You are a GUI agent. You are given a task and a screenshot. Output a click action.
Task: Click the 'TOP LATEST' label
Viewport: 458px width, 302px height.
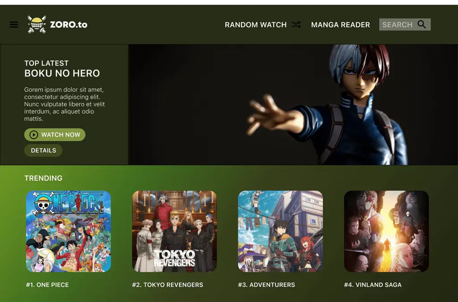[x=47, y=63]
